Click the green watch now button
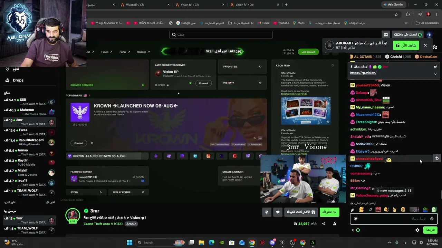This screenshot has width=442, height=248. pyautogui.click(x=406, y=45)
